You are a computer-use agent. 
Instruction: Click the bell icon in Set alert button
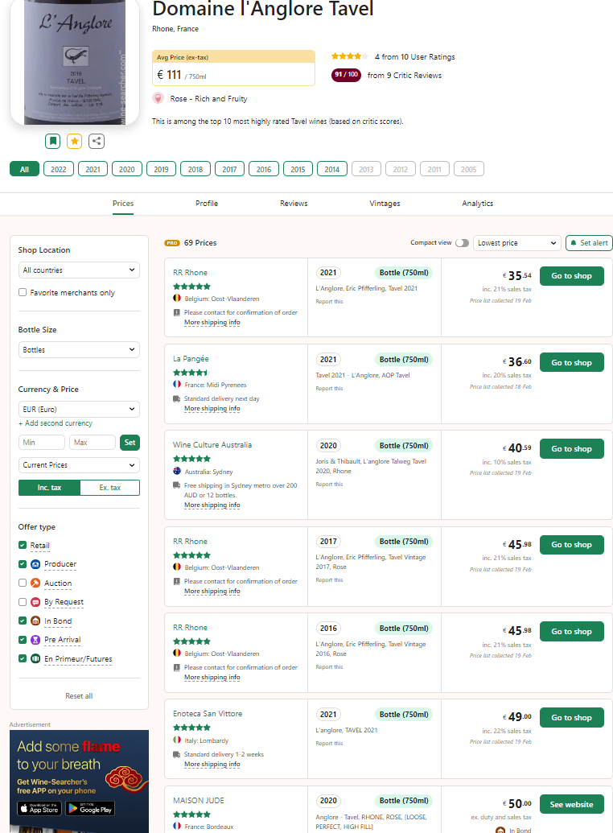[574, 243]
